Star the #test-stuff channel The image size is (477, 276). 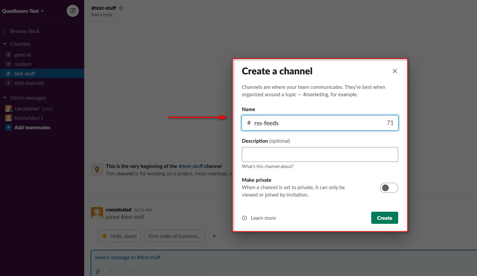121,8
